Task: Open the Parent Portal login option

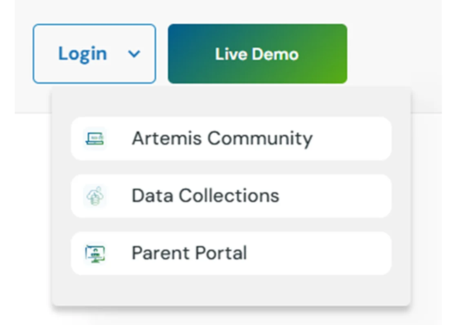Action: 231,253
